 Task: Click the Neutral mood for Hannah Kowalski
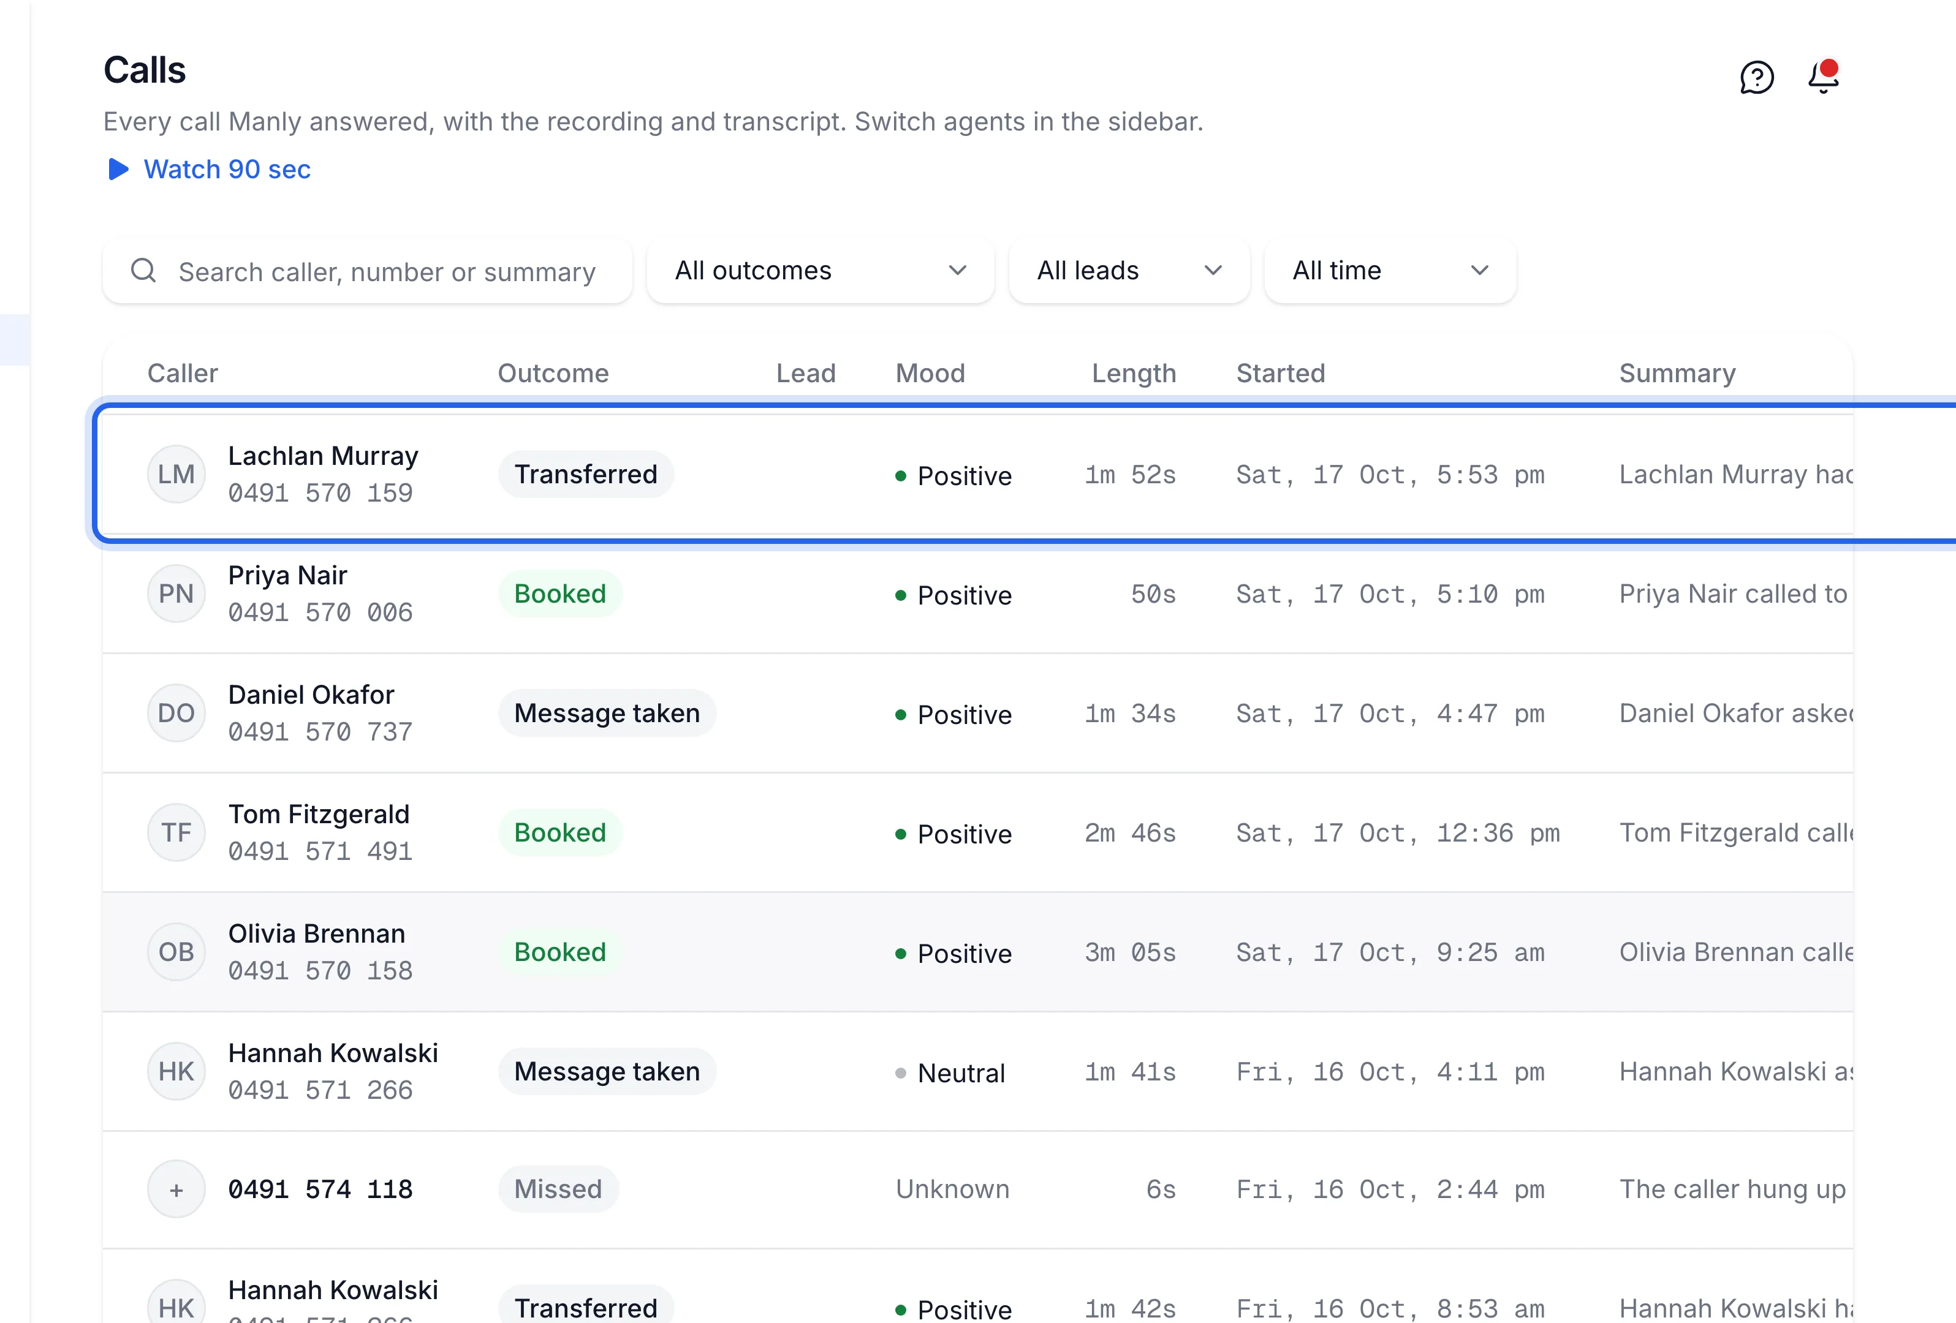[x=950, y=1073]
